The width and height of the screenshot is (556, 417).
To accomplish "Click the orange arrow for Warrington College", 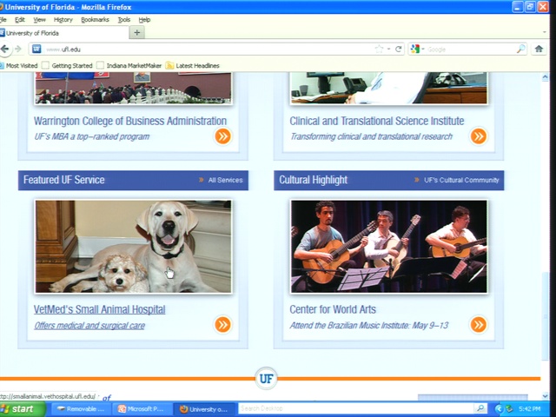I will point(222,136).
